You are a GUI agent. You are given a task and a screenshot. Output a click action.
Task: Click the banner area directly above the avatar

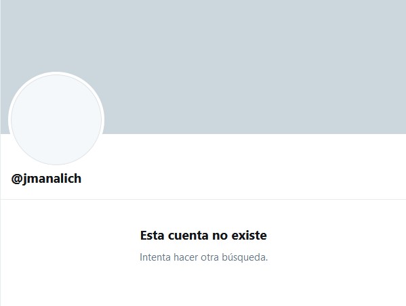click(56, 36)
